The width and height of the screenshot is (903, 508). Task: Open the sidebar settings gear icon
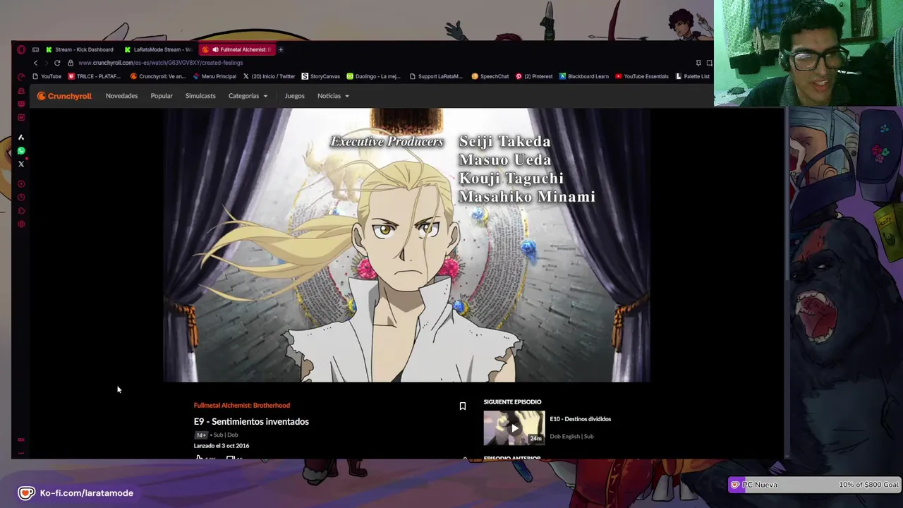(x=21, y=224)
